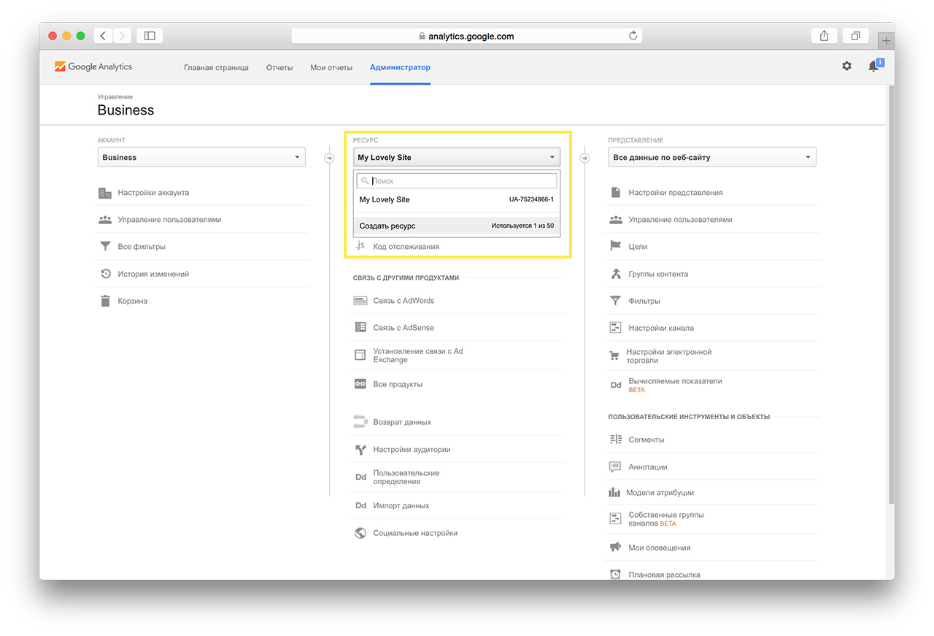
Task: Click the funnel icon beside Все фильтры
Action: (x=105, y=247)
